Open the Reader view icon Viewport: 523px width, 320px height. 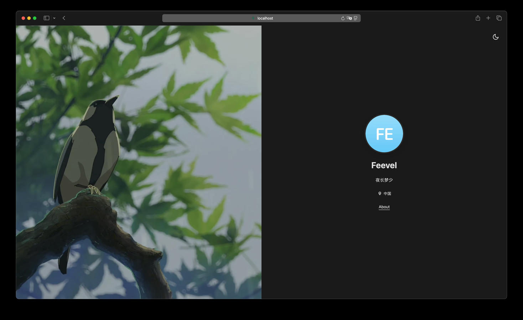pos(356,18)
